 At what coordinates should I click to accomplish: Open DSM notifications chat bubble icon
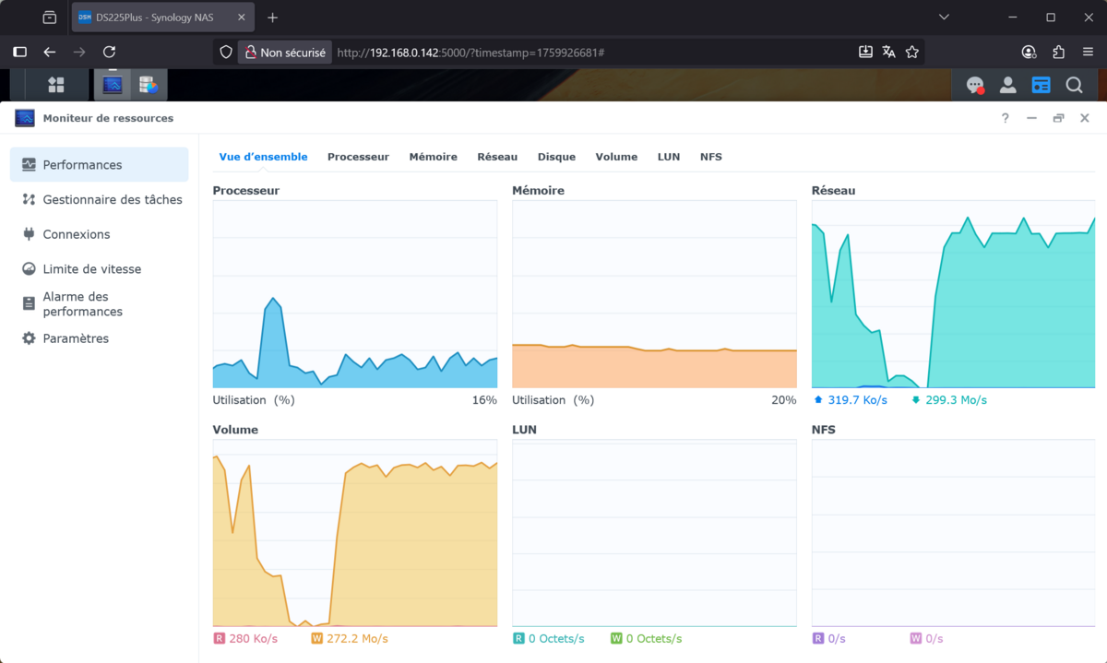[974, 85]
